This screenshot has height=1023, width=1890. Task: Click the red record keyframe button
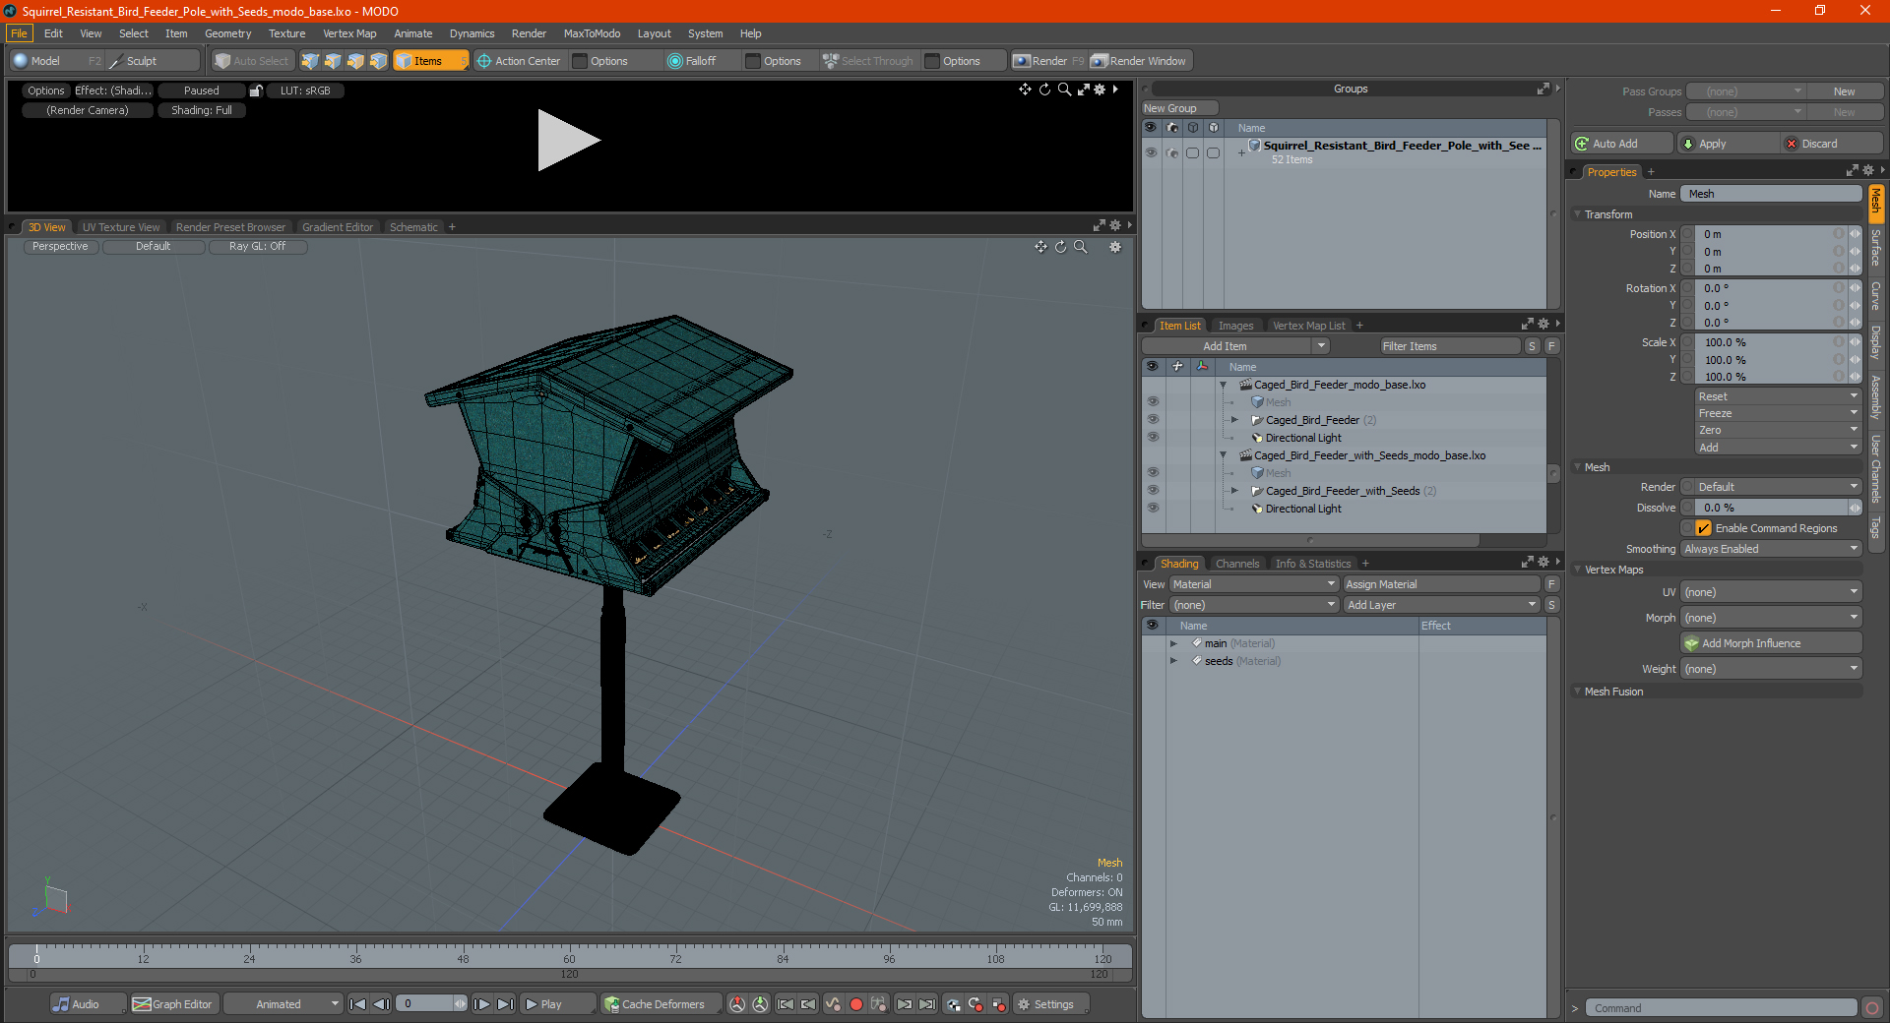tap(856, 1004)
